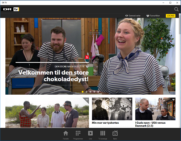
Task: Click the DR1 channel badge on banner
Action: 87,57
